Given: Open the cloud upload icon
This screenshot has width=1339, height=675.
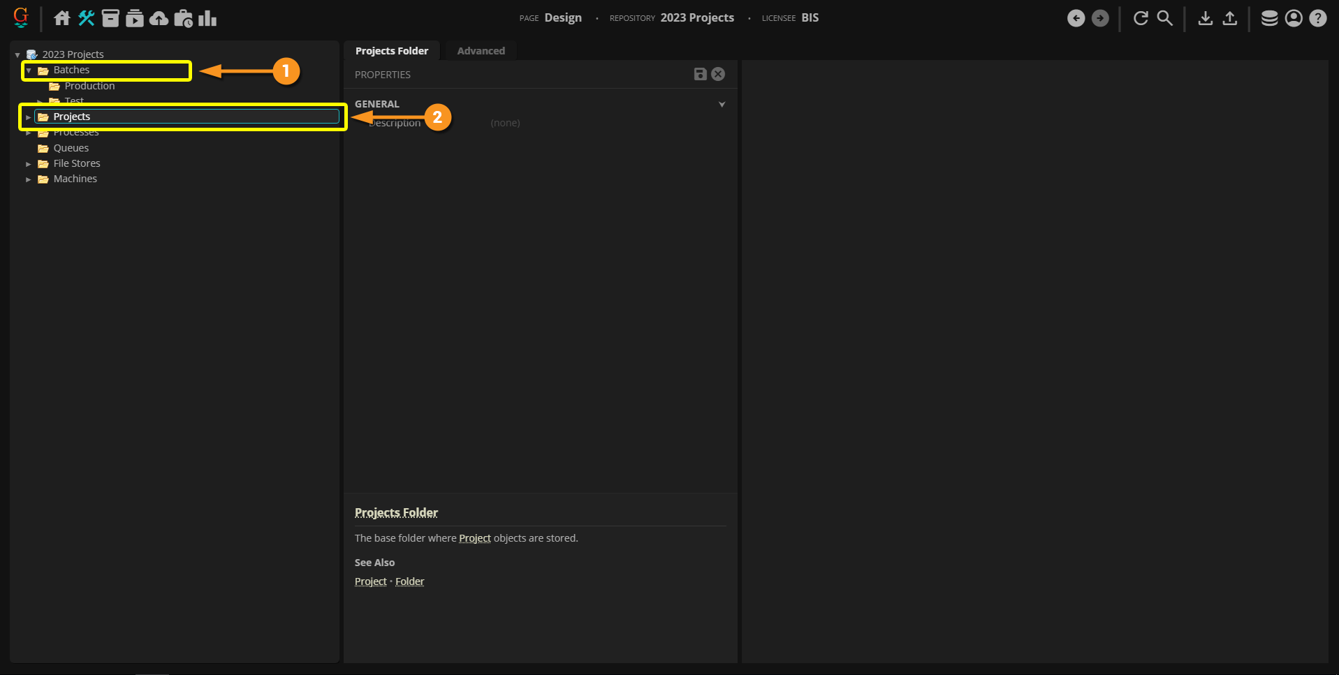Looking at the screenshot, I should 159,18.
